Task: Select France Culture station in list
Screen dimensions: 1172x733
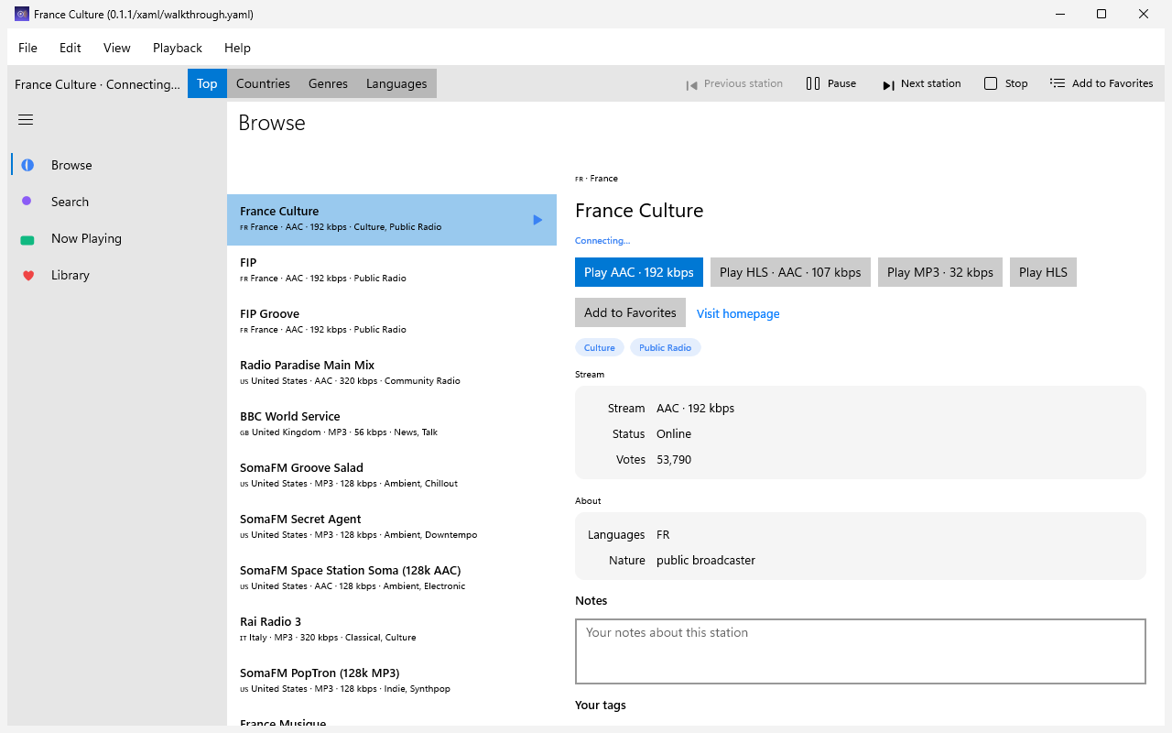Action: coord(392,220)
